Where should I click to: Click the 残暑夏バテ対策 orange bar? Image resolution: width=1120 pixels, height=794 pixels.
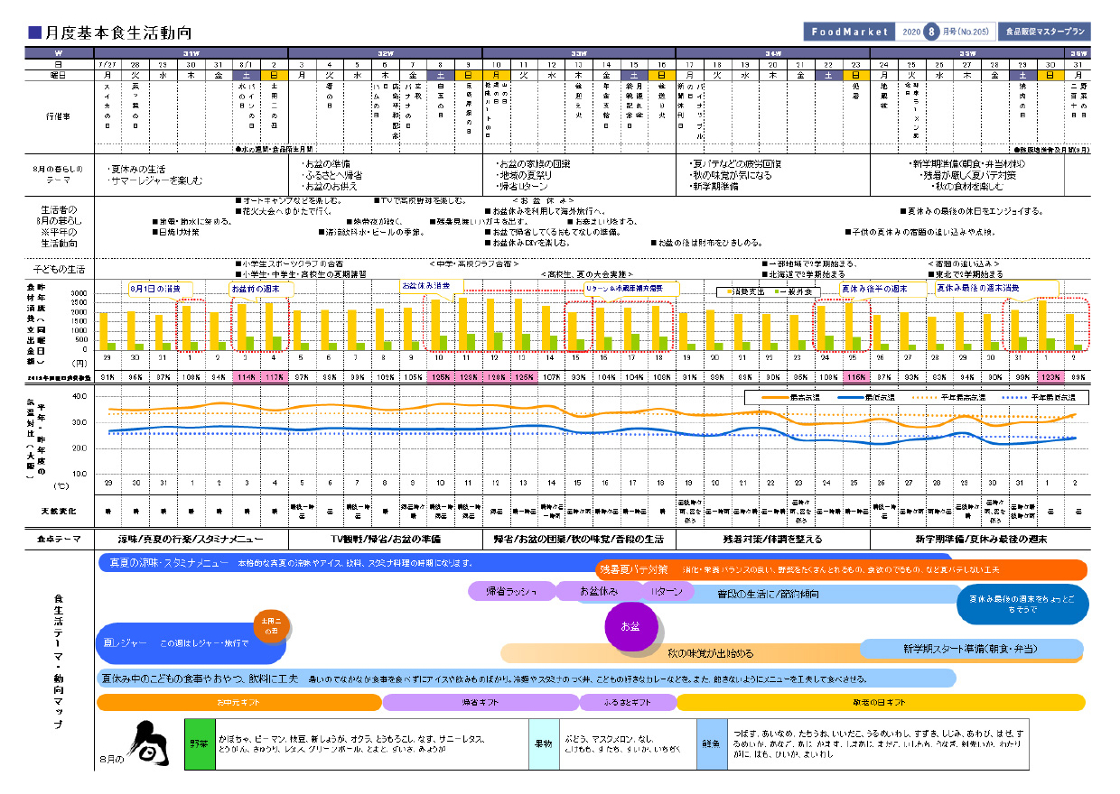tap(841, 570)
